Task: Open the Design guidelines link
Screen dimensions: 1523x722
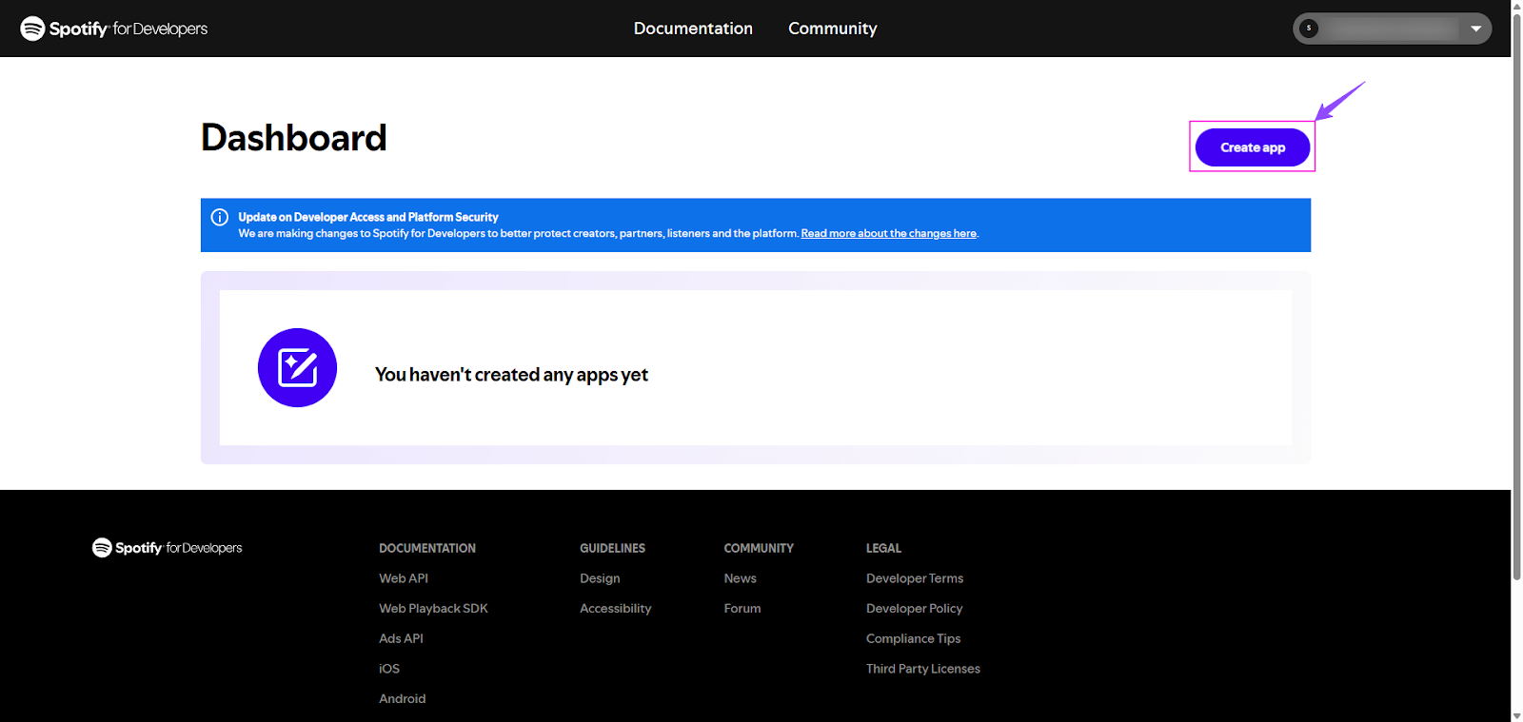Action: [x=600, y=578]
